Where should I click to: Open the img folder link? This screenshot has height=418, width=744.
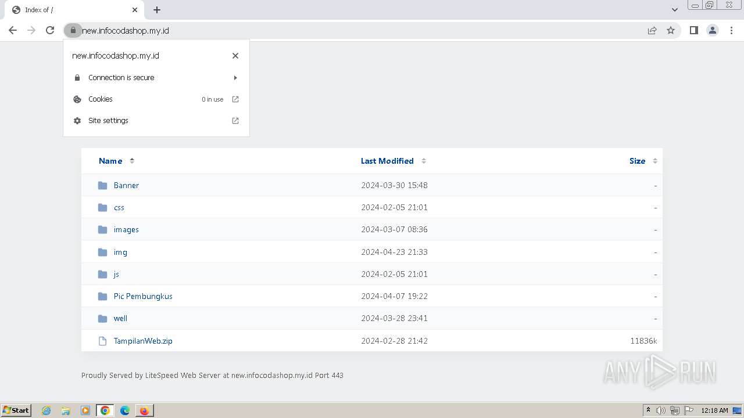(120, 252)
